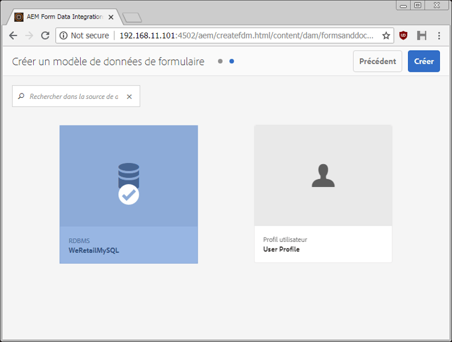Click the address bar URL
Image resolution: width=452 pixels, height=342 pixels.
pos(246,36)
